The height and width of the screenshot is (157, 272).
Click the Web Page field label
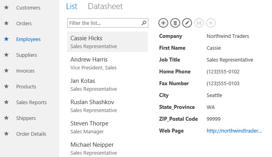171,131
